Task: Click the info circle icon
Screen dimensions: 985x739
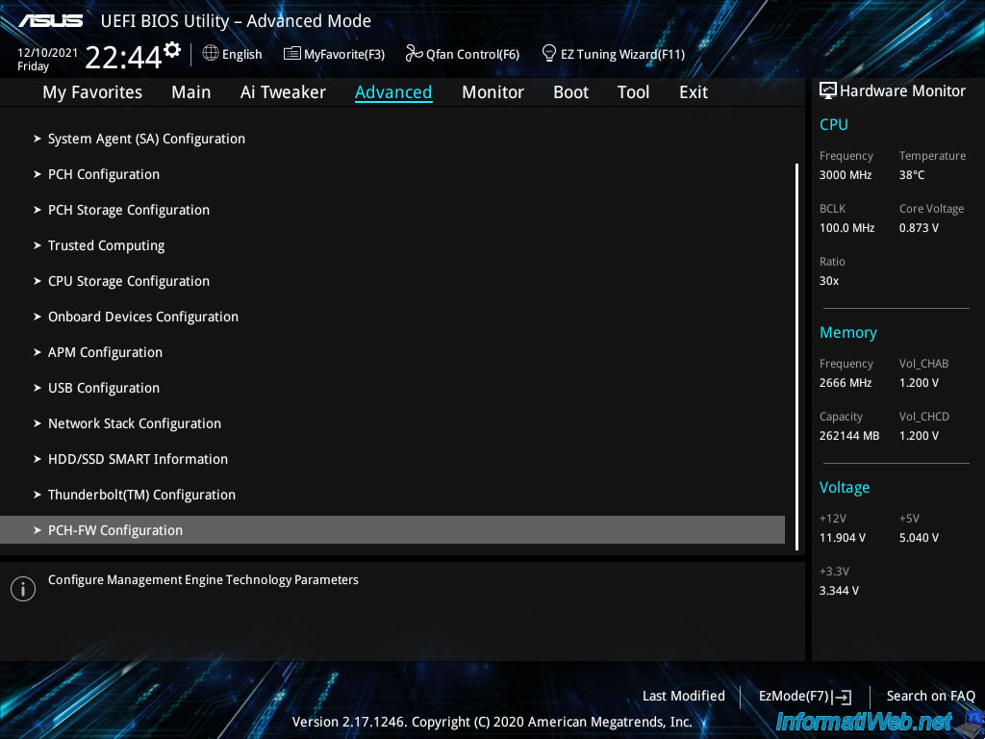Action: point(23,589)
